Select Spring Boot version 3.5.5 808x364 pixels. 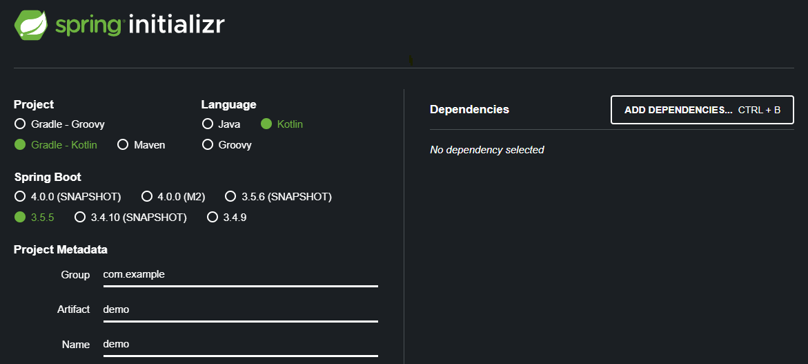pos(20,218)
